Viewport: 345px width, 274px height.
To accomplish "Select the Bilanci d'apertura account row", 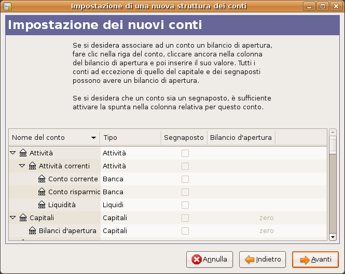I will 168,230.
